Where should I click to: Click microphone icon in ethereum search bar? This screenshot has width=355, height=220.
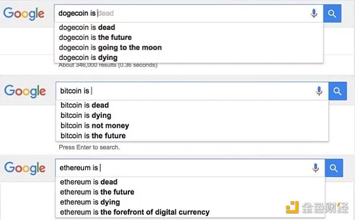pos(315,168)
